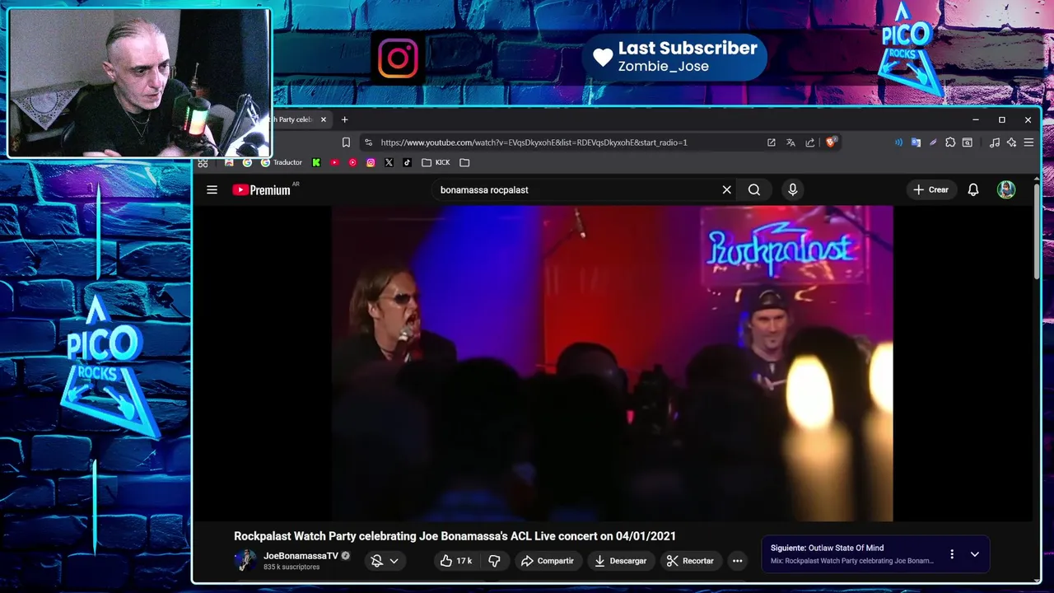
Task: Click the large Instagram overlay icon
Action: [x=399, y=58]
